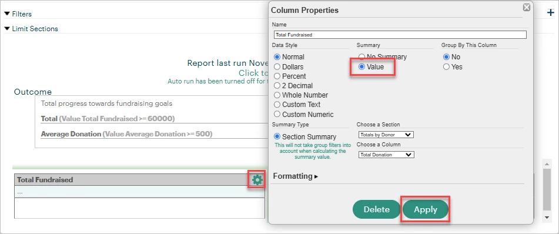Set Group By This Column to No
559x234 pixels.
click(446, 57)
